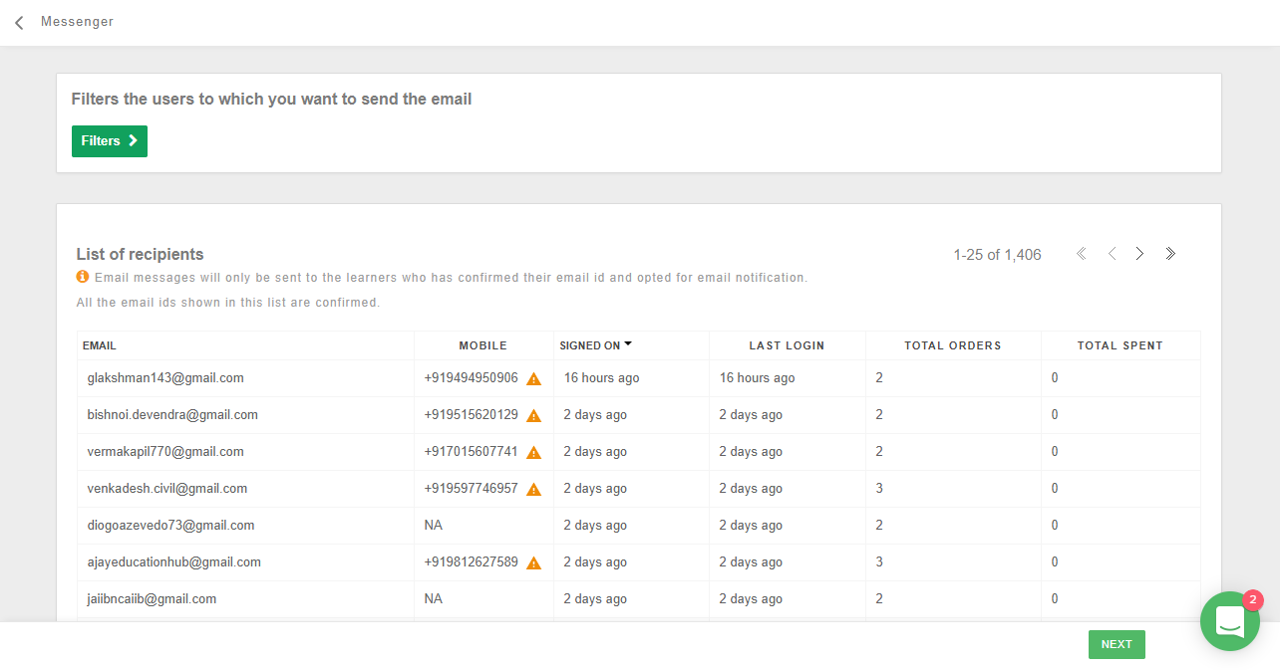Click the orange info icon above list
The height and width of the screenshot is (670, 1280).
click(83, 277)
